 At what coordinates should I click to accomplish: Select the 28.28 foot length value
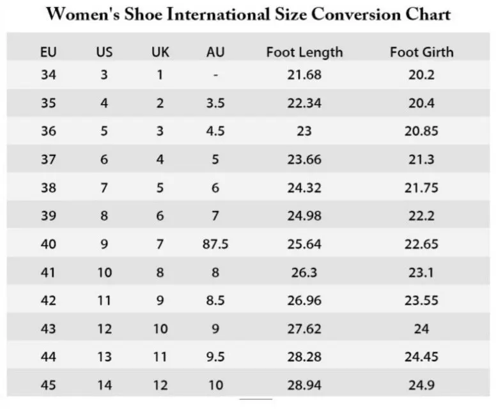[304, 357]
